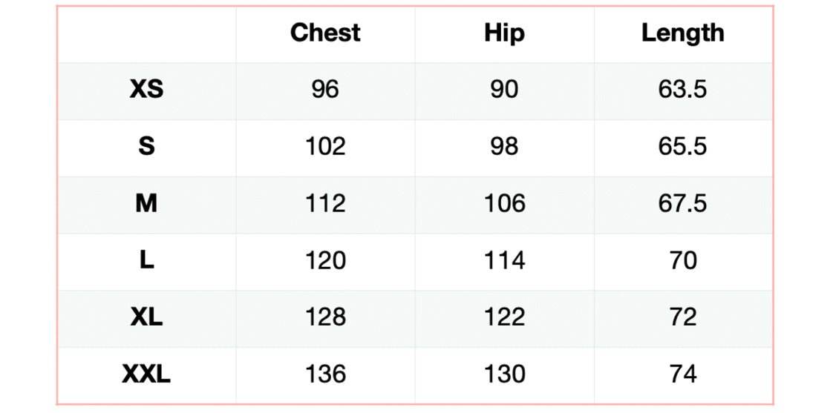The image size is (836, 413).
Task: Select the Hip column header
Action: [504, 33]
